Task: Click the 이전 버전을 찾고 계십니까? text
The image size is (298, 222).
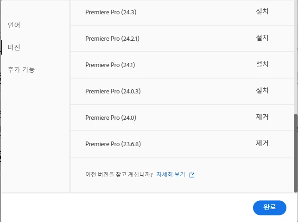Action: (119, 175)
